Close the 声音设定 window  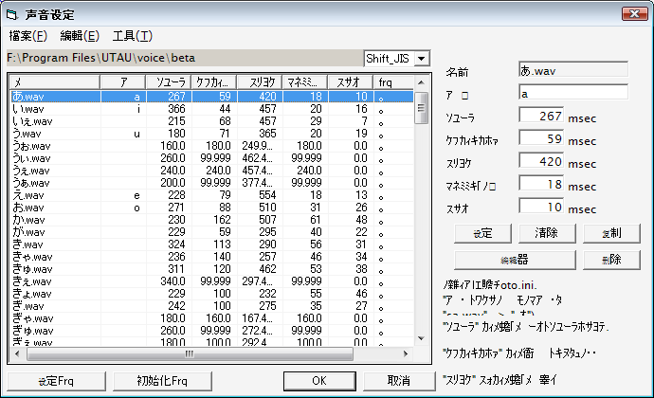pyautogui.click(x=634, y=14)
